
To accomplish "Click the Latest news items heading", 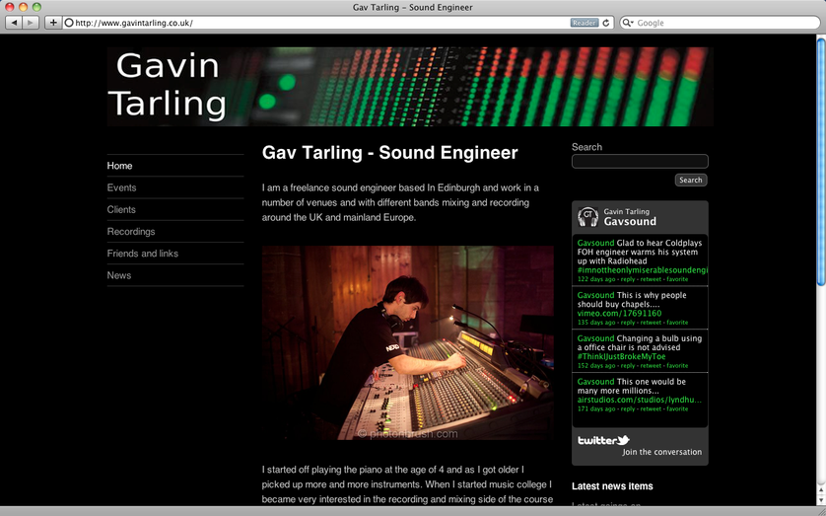I will tap(612, 486).
